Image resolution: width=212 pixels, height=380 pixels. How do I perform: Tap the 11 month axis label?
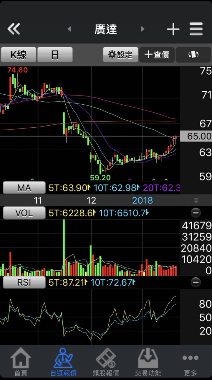(x=38, y=201)
